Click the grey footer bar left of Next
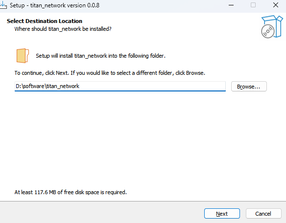The width and height of the screenshot is (286, 223). point(100,212)
